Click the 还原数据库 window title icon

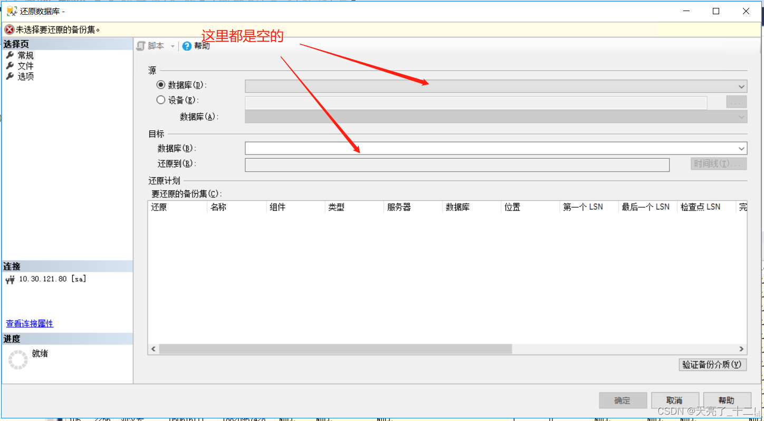11,11
